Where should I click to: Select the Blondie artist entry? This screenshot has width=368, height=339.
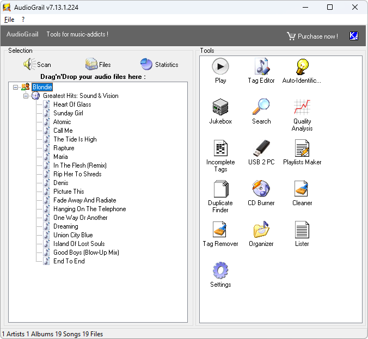click(42, 87)
